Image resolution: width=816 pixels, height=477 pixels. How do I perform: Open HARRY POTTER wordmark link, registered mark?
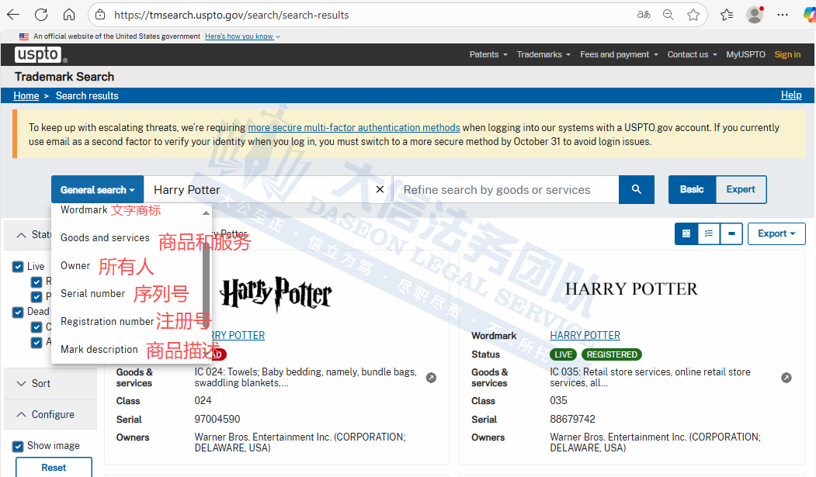click(x=585, y=336)
